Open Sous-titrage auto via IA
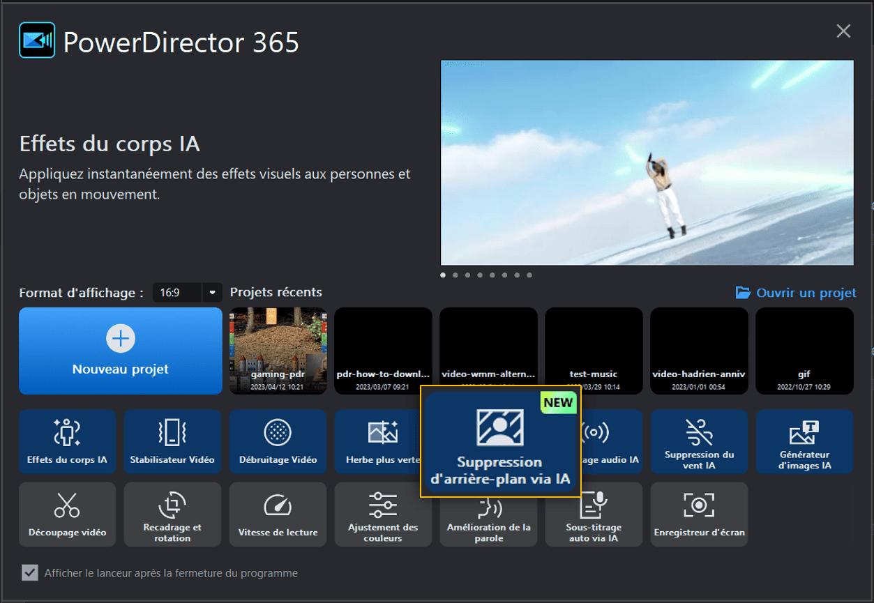This screenshot has width=874, height=603. [x=594, y=514]
